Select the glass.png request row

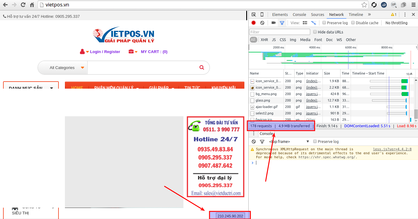coord(331,100)
